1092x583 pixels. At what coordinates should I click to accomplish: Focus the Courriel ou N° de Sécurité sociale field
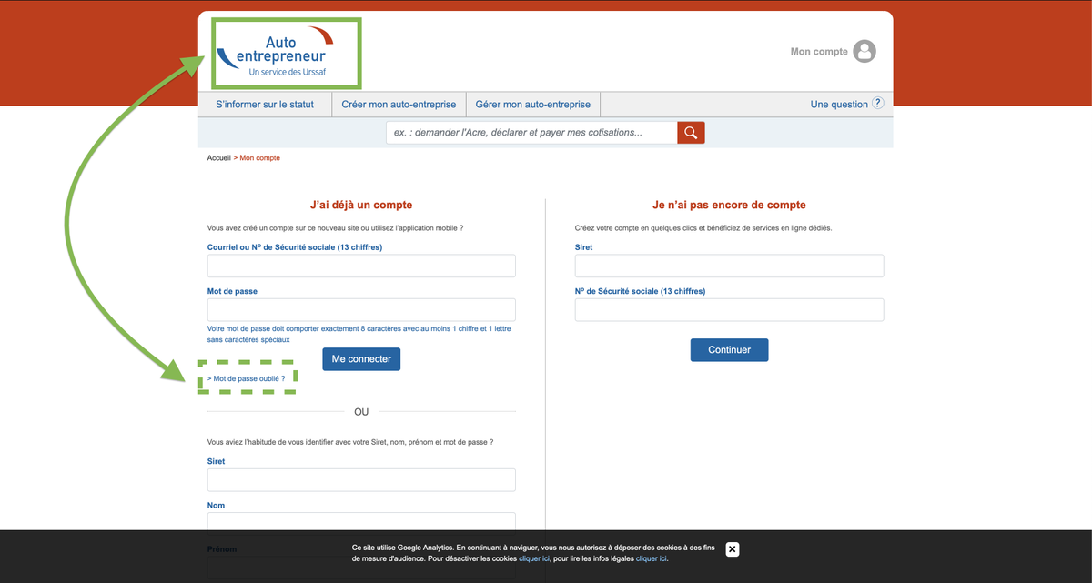361,266
